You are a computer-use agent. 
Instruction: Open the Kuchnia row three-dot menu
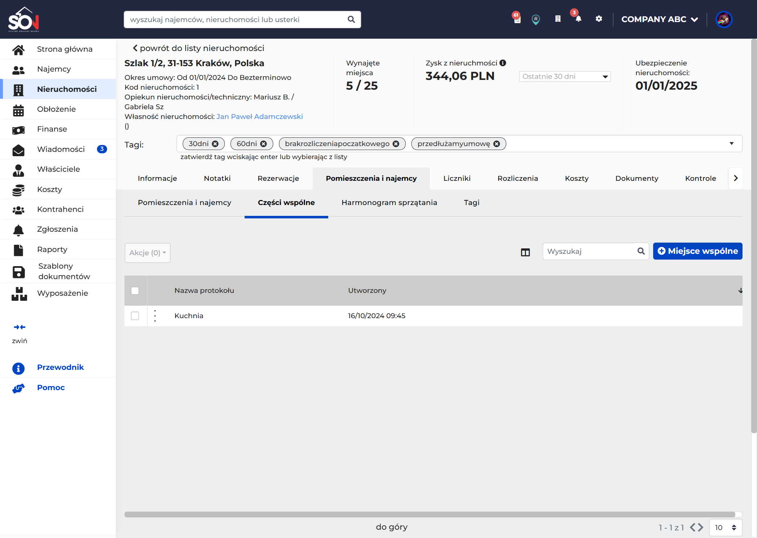155,316
